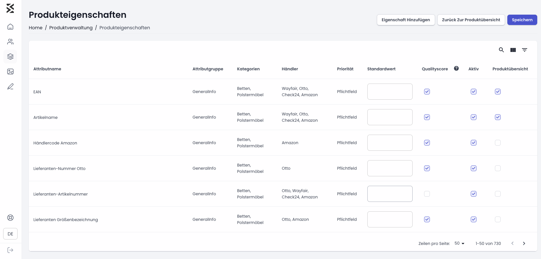This screenshot has height=259, width=541.
Task: Open the Home icon in the sidebar
Action: (10, 27)
